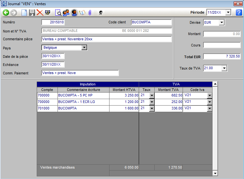This screenshot has width=244, height=179.
Task: Expand the Période dropdown
Action: (228, 12)
